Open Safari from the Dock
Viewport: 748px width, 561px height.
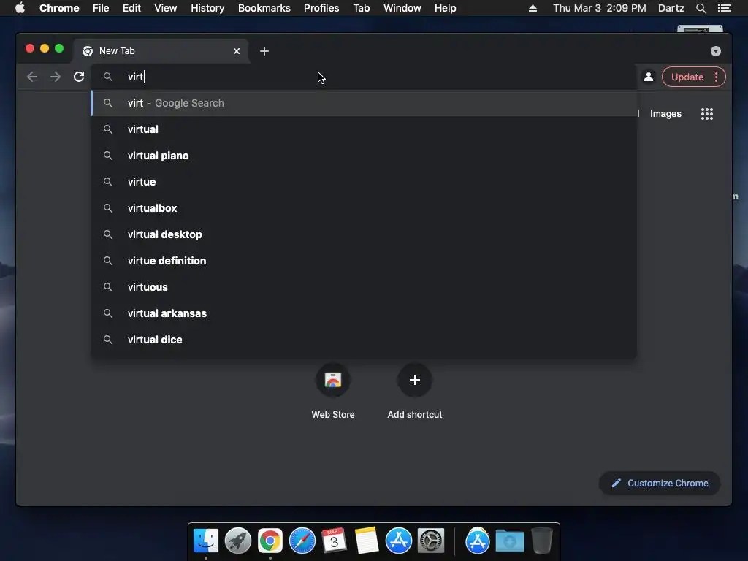pos(302,541)
